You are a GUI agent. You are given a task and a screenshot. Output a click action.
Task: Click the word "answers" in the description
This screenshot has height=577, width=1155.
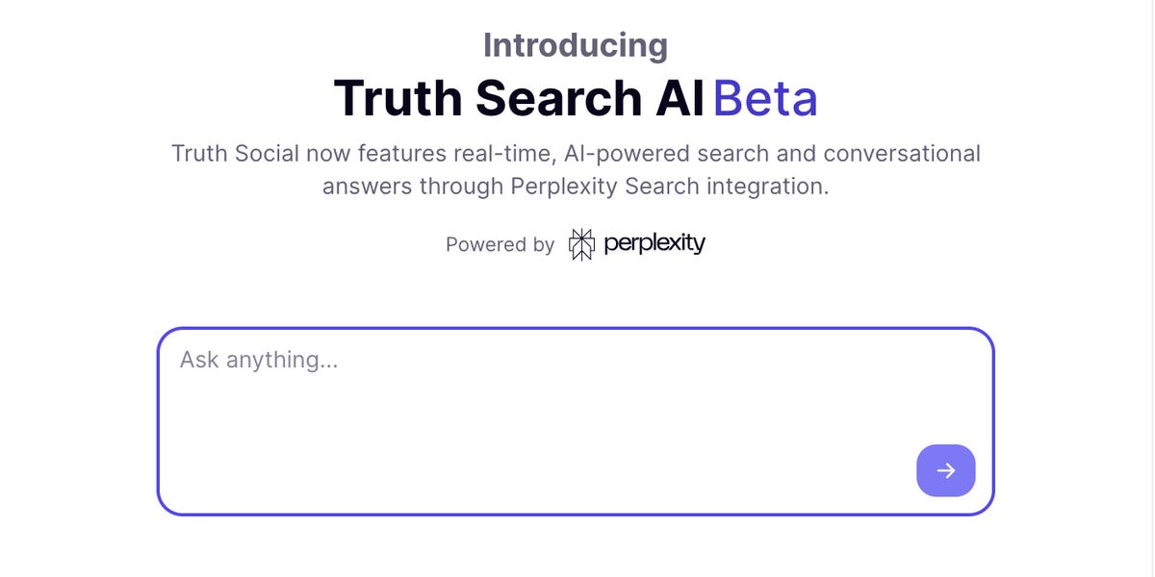pos(366,187)
